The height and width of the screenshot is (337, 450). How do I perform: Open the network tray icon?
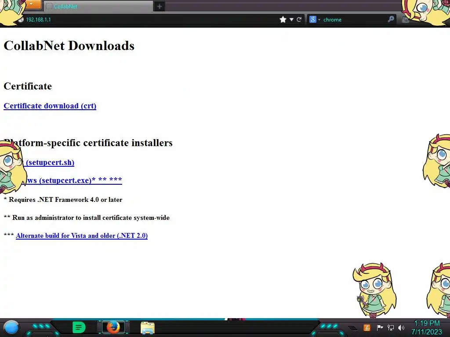pos(391,327)
